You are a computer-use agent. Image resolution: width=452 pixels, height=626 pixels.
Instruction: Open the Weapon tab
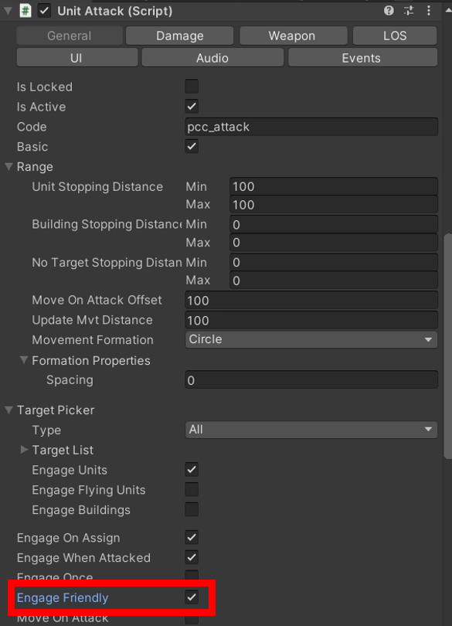coord(293,35)
